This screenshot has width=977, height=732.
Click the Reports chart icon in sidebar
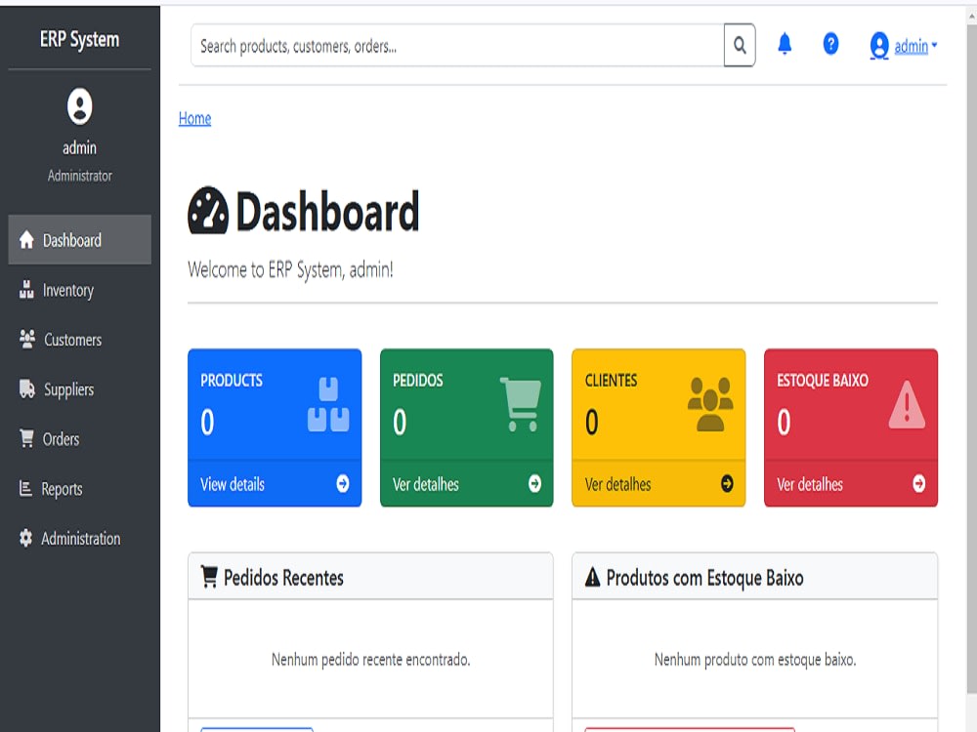point(25,489)
